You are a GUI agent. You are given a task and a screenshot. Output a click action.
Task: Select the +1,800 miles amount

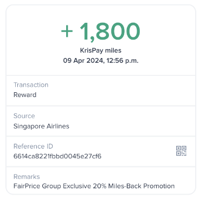point(101,31)
